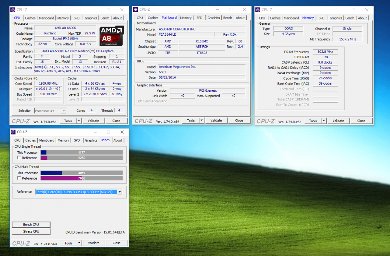Image resolution: width=390 pixels, height=256 pixels.
Task: Click Validate in the CPU window
Action: coord(93,121)
